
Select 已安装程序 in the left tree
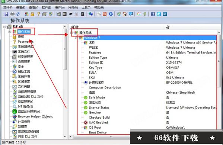pyautogui.click(x=26, y=57)
